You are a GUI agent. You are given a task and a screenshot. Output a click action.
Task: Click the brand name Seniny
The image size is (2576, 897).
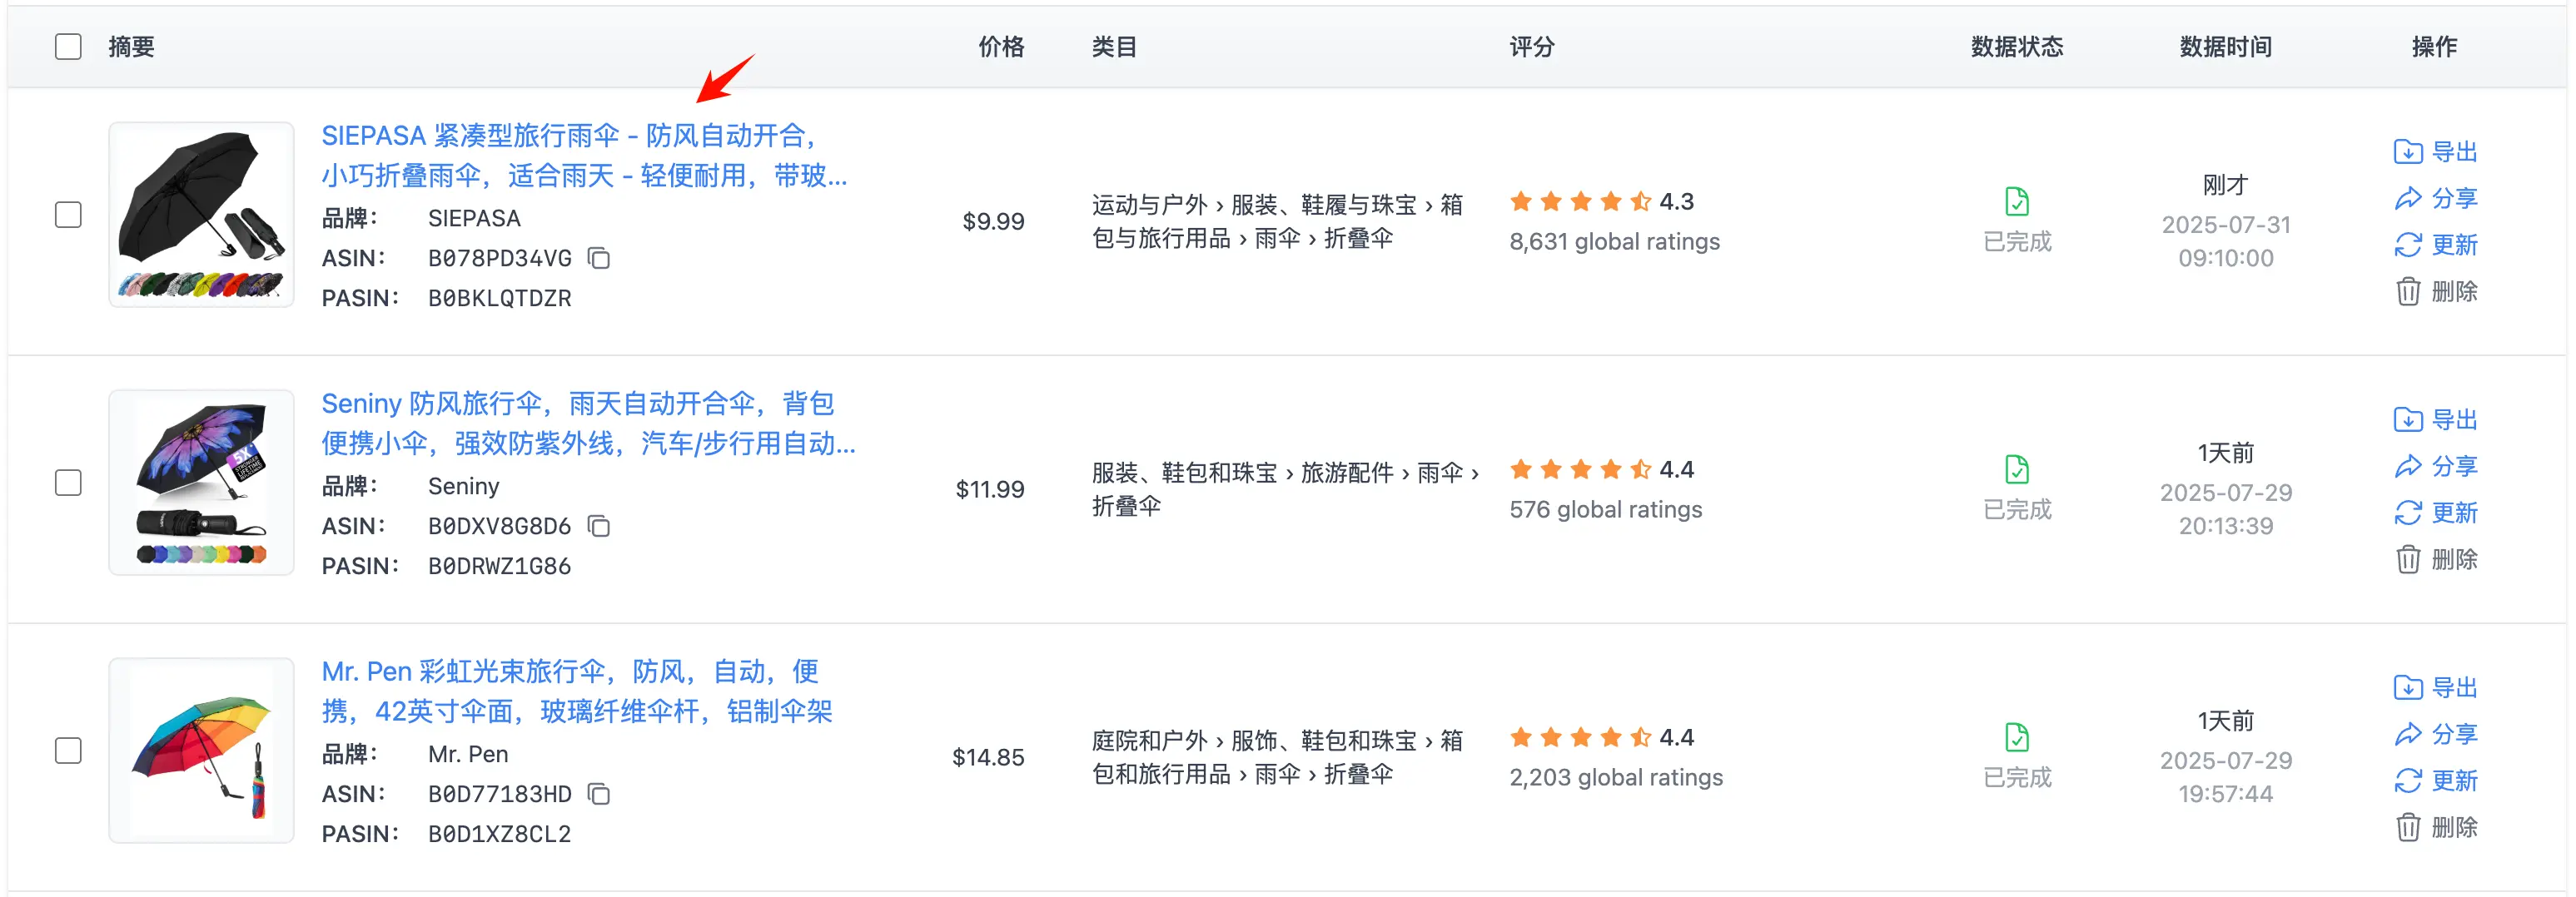click(463, 487)
